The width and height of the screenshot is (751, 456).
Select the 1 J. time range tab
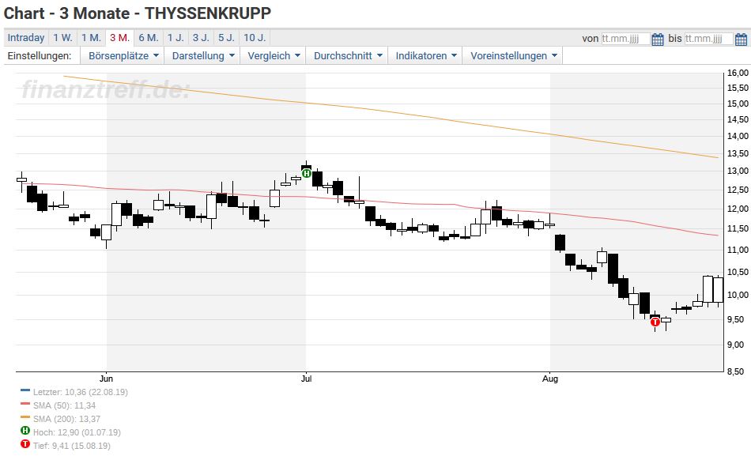[175, 38]
